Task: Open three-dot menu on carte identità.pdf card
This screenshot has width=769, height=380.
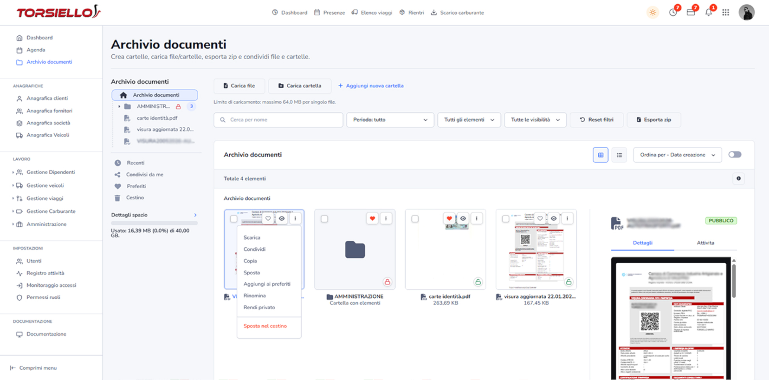Action: (x=476, y=218)
